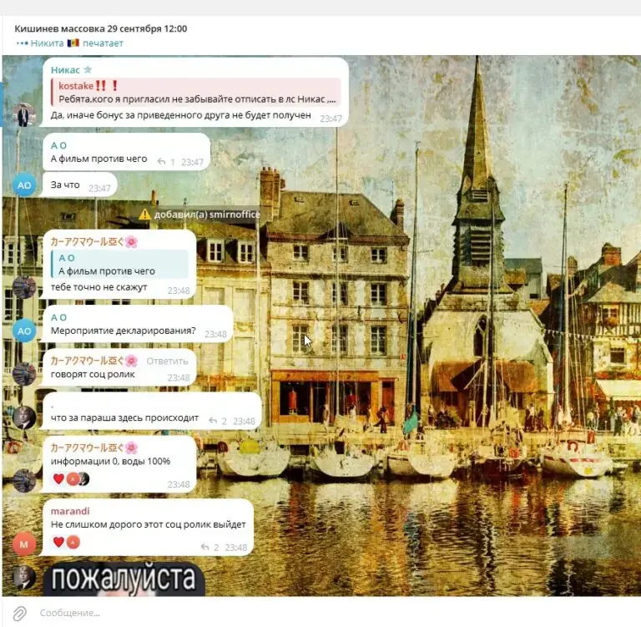Image resolution: width=641 pixels, height=627 pixels.
Task: Open the 2 replies on marandi's message
Action: pos(209,547)
